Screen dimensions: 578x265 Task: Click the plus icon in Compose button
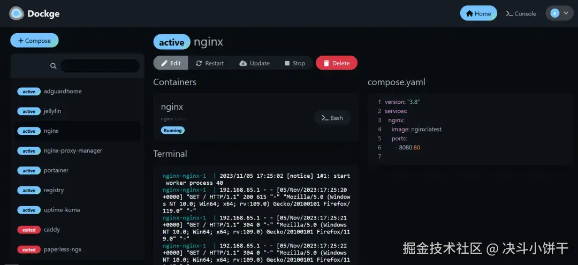[21, 41]
